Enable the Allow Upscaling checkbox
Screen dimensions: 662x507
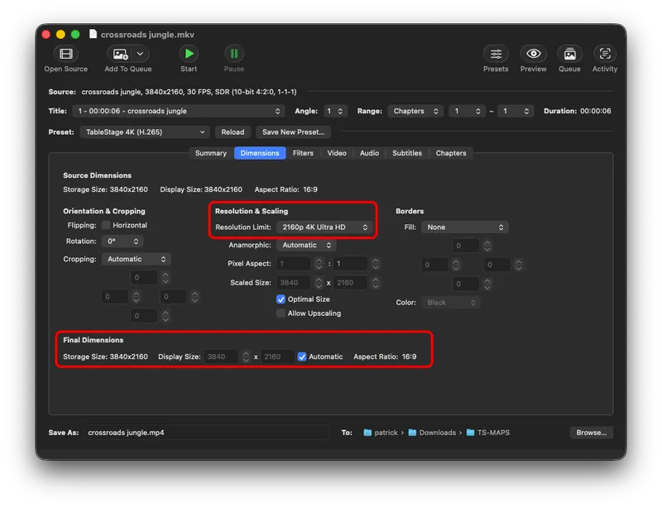coord(281,313)
